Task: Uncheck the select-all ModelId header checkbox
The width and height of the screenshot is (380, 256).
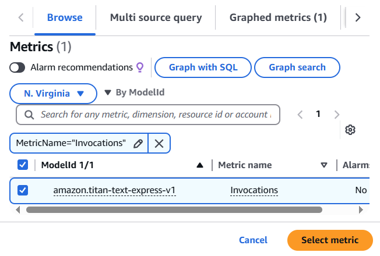Action: click(x=23, y=165)
